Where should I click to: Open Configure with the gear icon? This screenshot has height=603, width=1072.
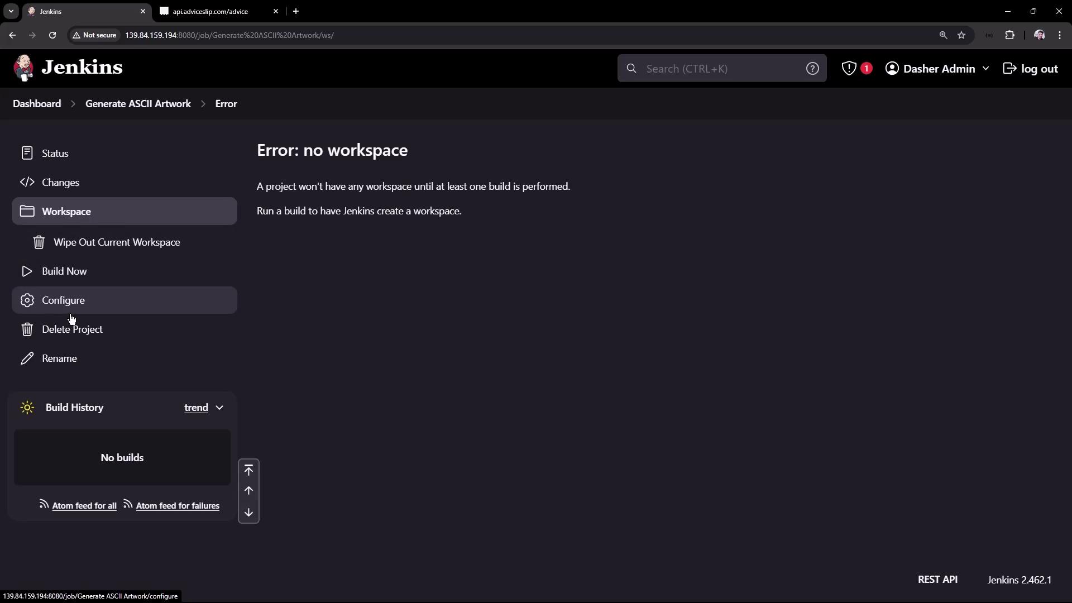point(27,300)
